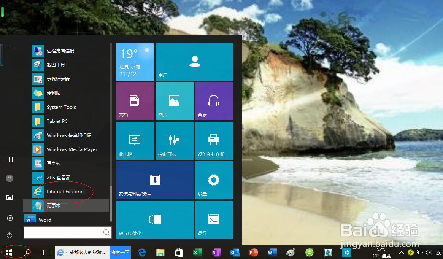Open the user account icon in the Start sidebar

10,178
